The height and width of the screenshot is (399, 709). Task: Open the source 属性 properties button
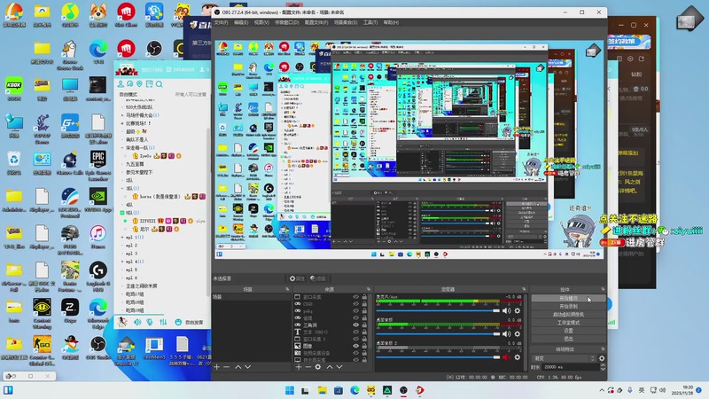pyautogui.click(x=297, y=278)
